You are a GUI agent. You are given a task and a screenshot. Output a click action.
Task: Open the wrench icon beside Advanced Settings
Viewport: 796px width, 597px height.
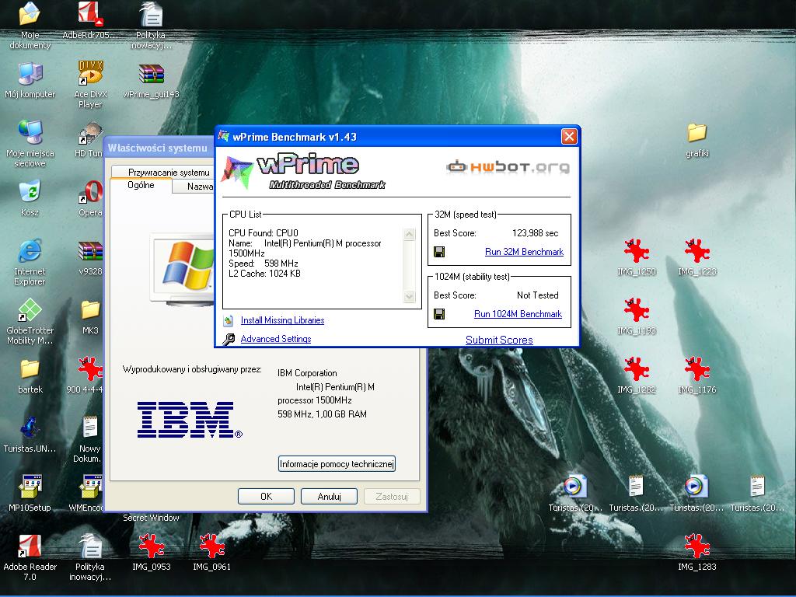229,339
